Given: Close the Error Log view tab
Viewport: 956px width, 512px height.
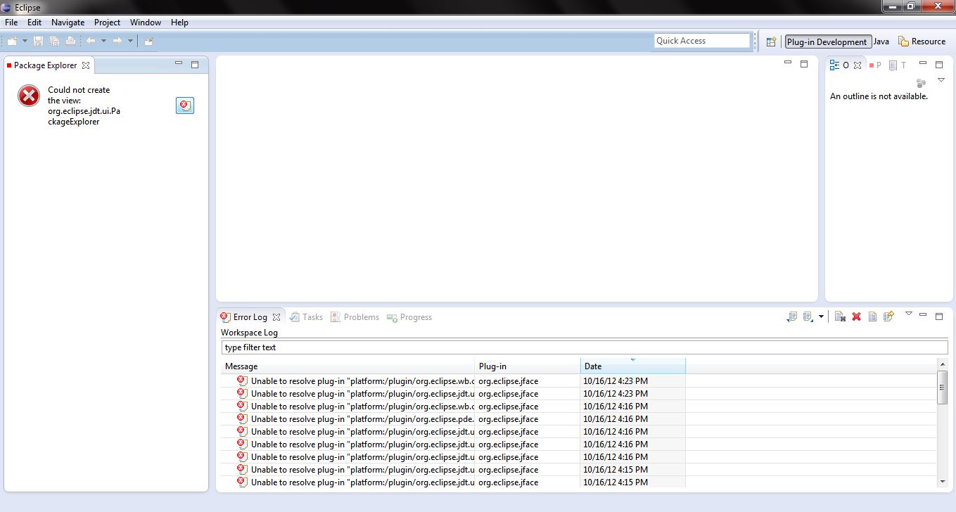Looking at the screenshot, I should click(x=276, y=317).
